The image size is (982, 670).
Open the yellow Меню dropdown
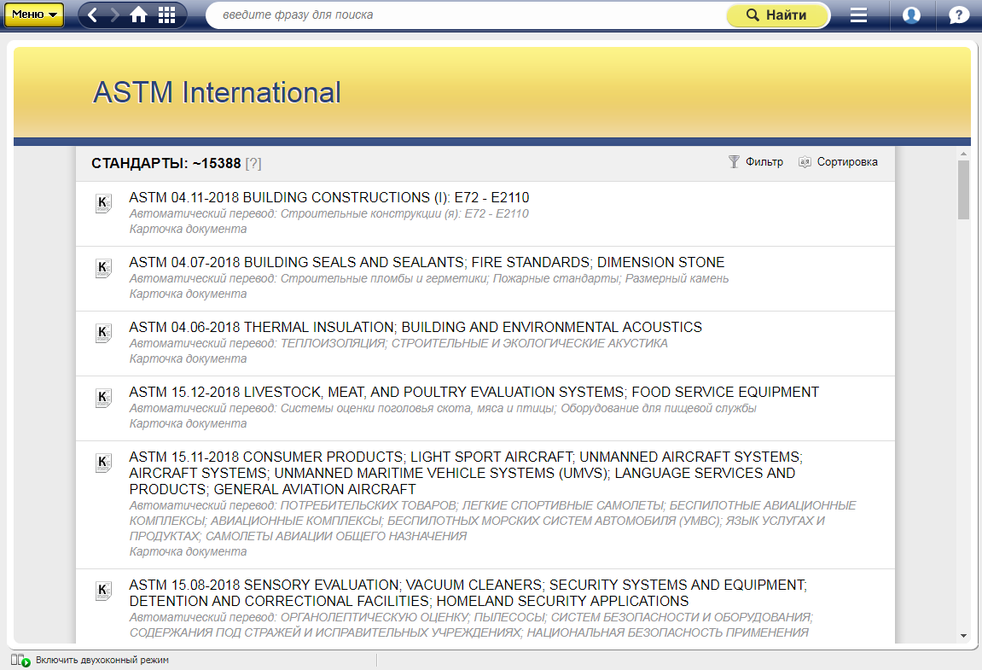point(34,15)
